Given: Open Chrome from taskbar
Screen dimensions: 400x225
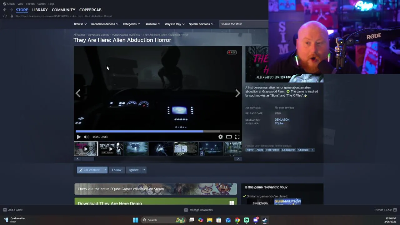Looking at the screenshot, I should pyautogui.click(x=237, y=220).
